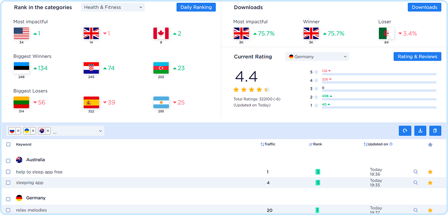This screenshot has height=215, width=448.
Task: Click the copy keywords icon button
Action: pyautogui.click(x=435, y=131)
